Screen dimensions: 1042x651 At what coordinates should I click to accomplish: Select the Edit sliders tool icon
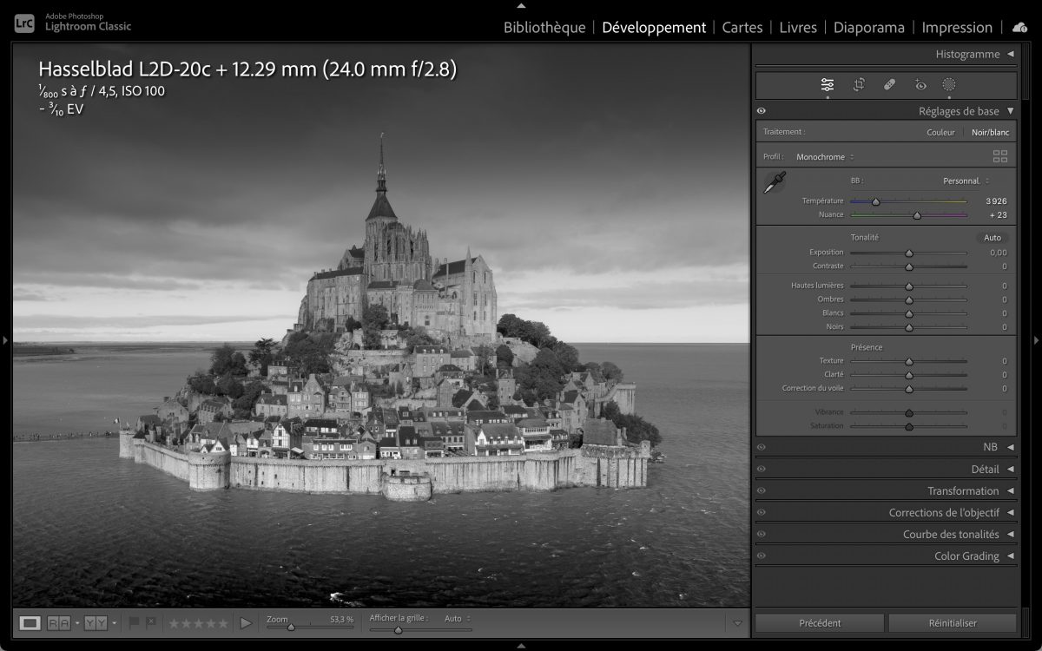[827, 85]
